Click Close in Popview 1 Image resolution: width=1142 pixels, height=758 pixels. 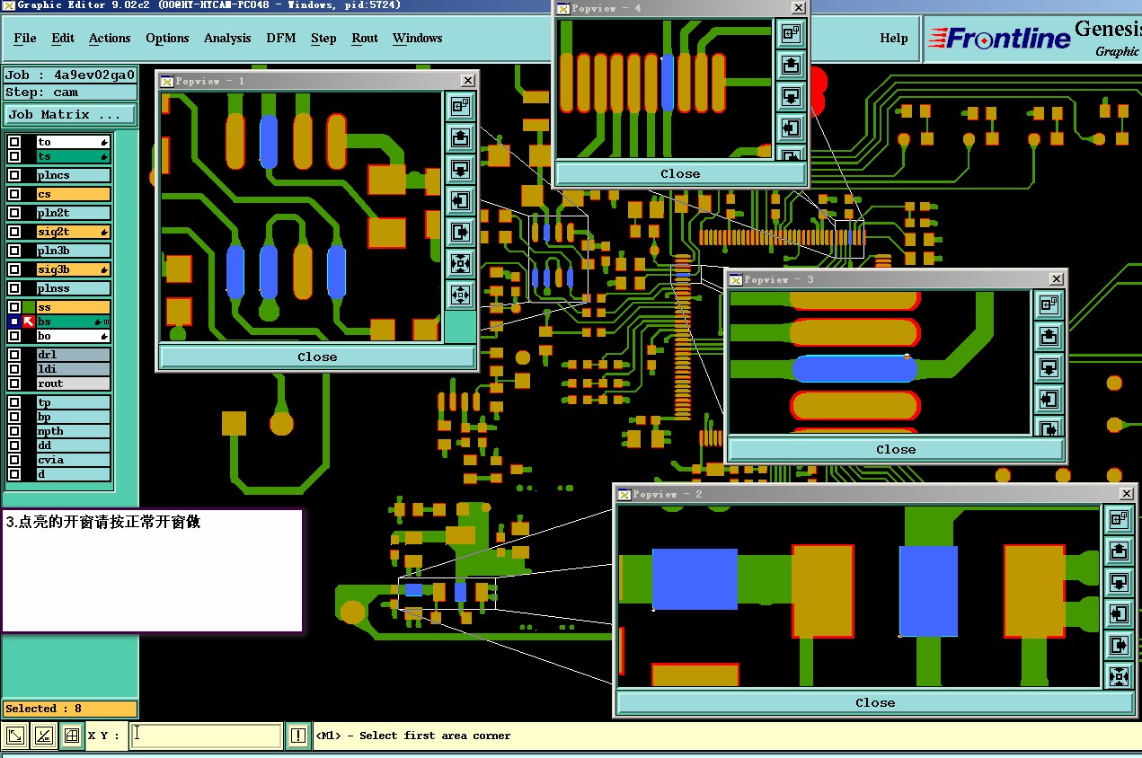317,357
